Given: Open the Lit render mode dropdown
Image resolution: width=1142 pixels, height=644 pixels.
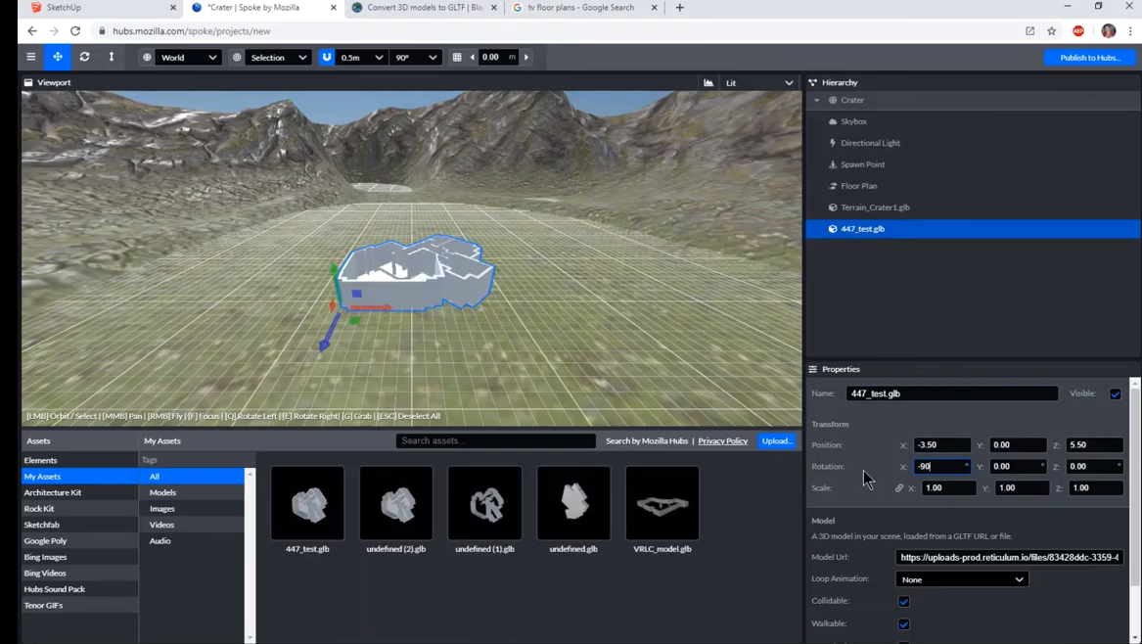Looking at the screenshot, I should coord(759,83).
